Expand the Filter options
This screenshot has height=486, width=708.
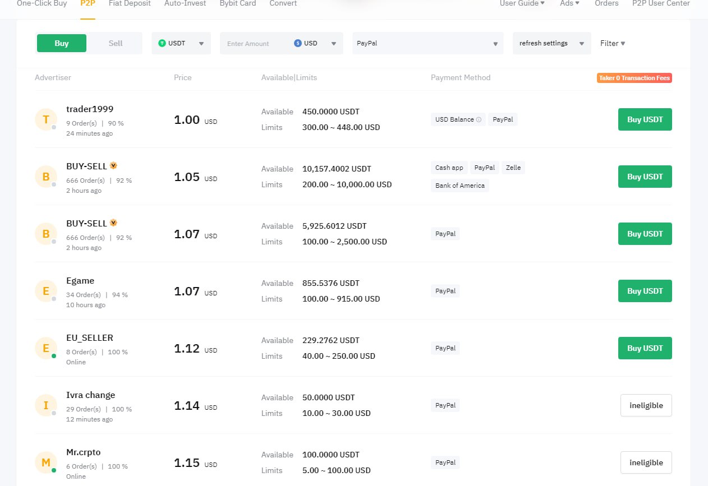coord(613,43)
